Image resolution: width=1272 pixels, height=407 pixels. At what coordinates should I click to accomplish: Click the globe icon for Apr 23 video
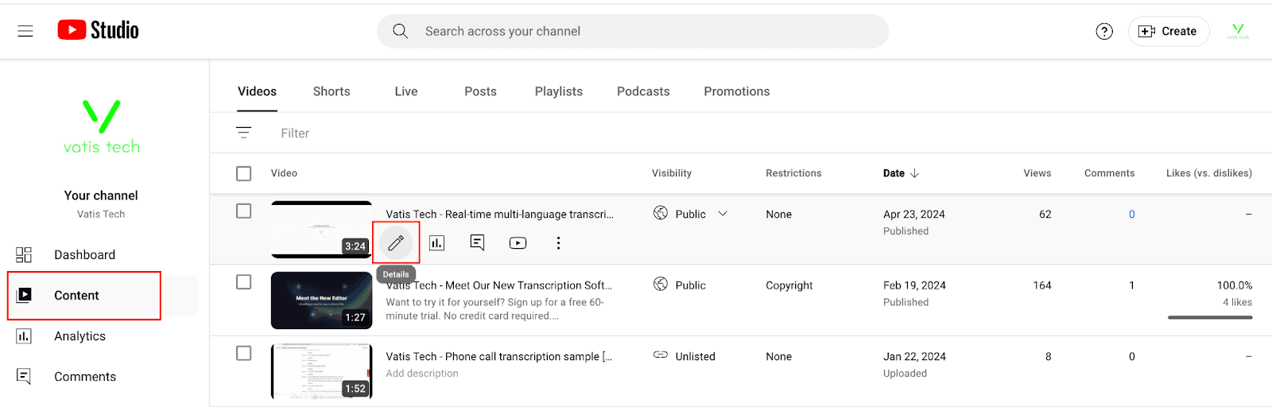coord(661,213)
